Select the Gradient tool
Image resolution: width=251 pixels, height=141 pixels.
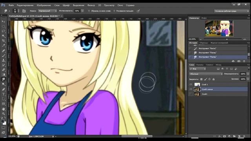pos(4,75)
